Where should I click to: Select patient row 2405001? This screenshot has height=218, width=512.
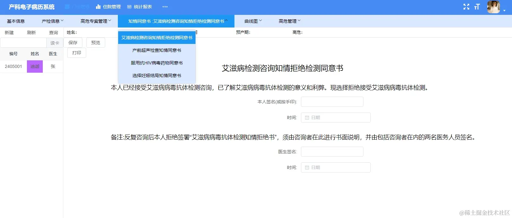(31, 66)
